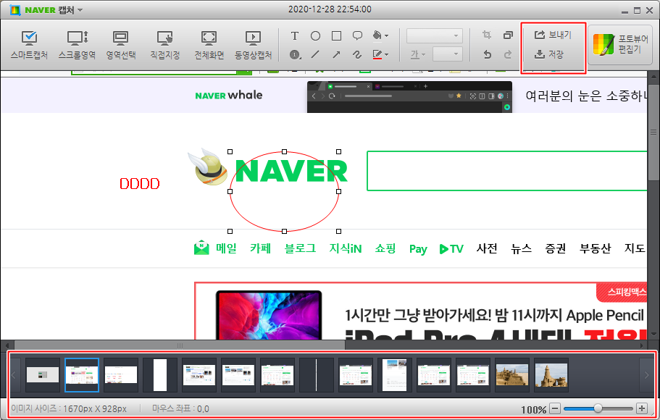Viewport: 660px width, 420px height.
Task: Select the speech bubble tool
Action: click(357, 35)
